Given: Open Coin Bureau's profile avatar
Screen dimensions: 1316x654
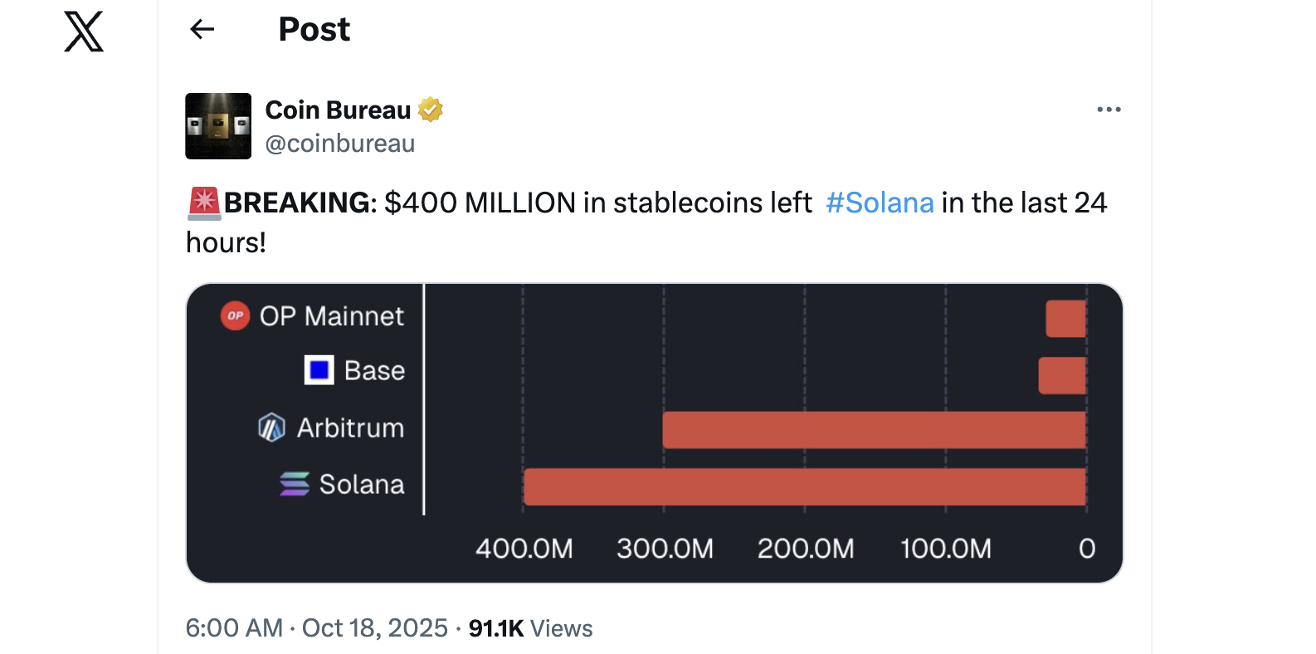Looking at the screenshot, I should 218,126.
